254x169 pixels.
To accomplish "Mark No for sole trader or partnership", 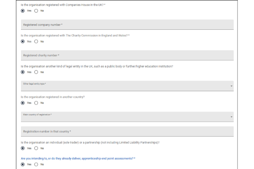I will (x=36, y=148).
